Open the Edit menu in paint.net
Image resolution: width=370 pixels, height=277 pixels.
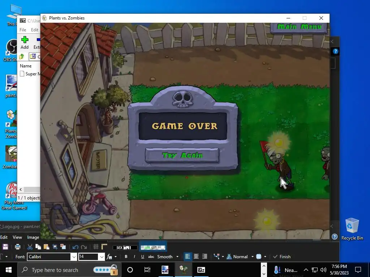coord(4,237)
